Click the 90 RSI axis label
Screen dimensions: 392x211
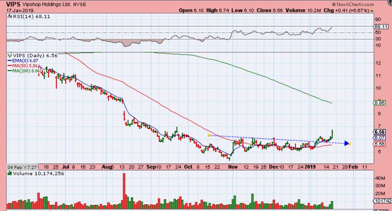point(378,20)
